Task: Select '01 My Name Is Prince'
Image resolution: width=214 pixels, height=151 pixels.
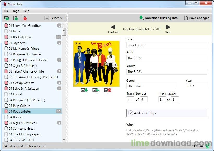Action: [32, 48]
